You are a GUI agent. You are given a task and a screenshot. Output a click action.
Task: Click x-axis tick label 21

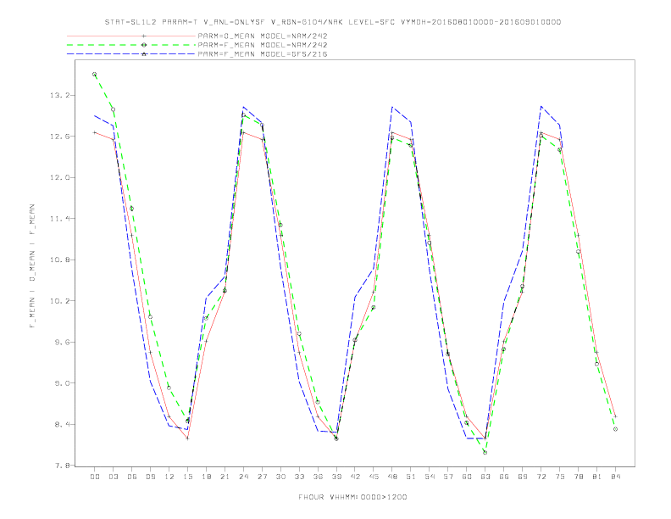225,477
